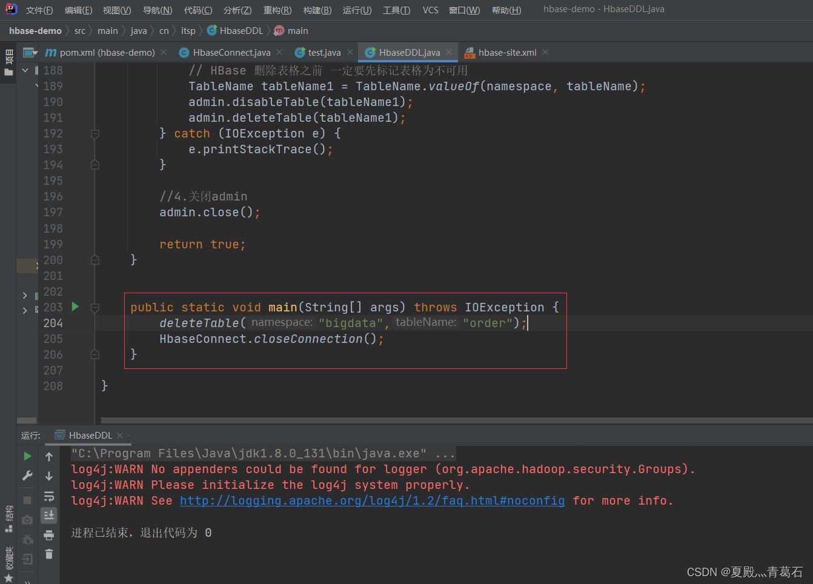The image size is (813, 584).
Task: Close the HbaseConnect.java tab
Action: (x=279, y=53)
